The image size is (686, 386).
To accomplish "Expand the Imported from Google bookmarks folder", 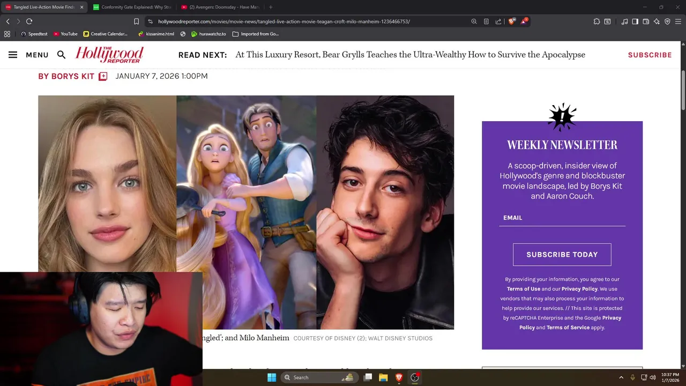I will tap(256, 34).
